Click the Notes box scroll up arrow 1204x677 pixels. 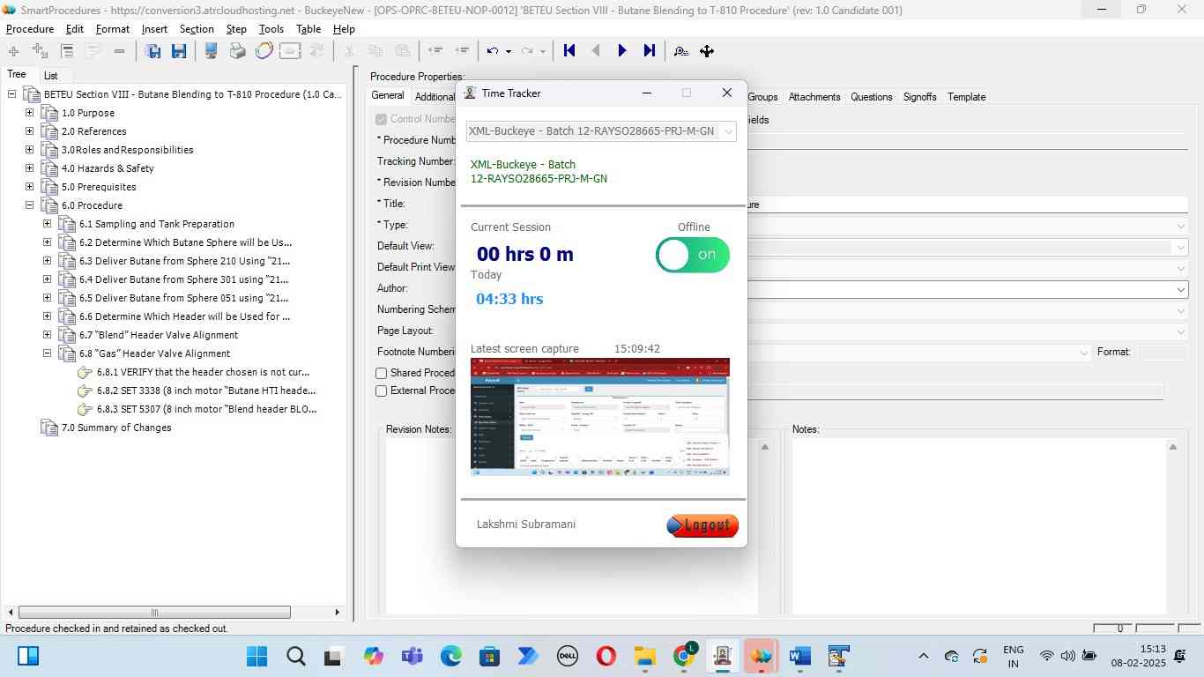pos(1173,447)
